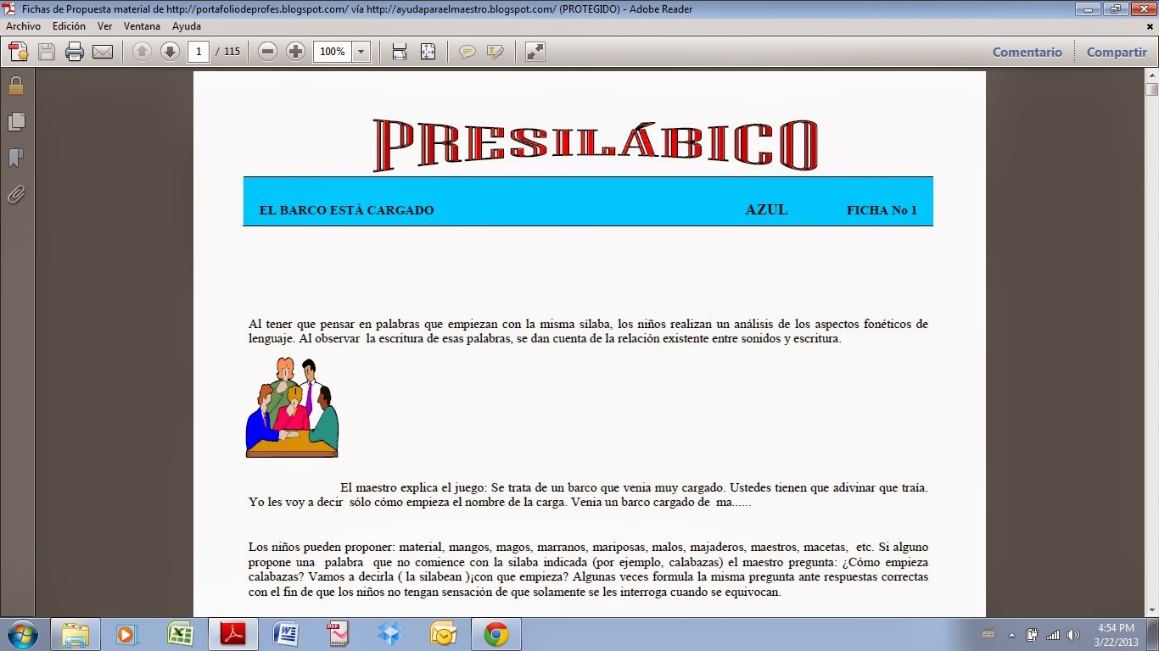1159x651 pixels.
Task: Open the Archivo menu
Action: point(23,26)
